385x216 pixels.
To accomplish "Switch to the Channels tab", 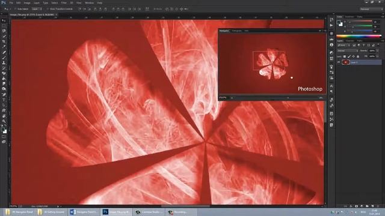I will (x=350, y=41).
